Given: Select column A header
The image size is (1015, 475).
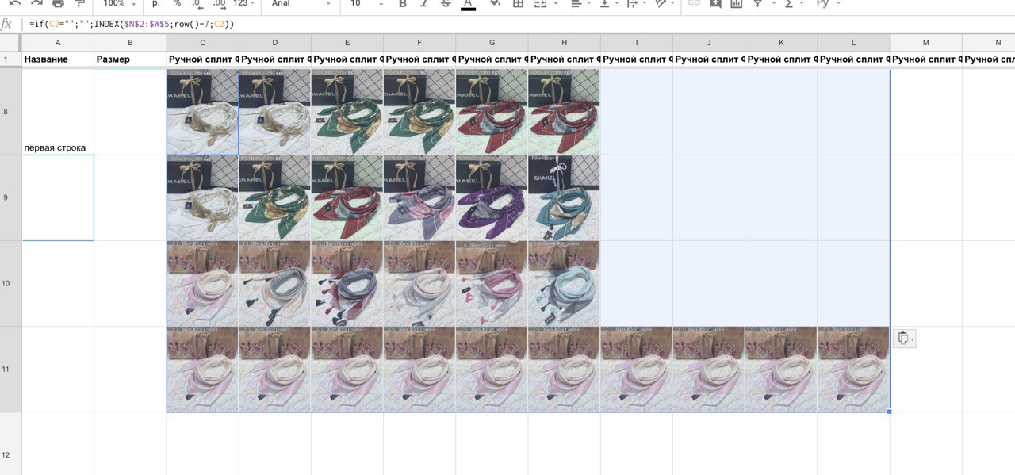Looking at the screenshot, I should 58,42.
